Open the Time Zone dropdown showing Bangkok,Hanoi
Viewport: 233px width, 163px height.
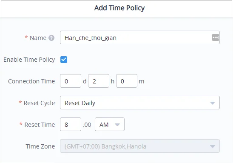point(140,146)
